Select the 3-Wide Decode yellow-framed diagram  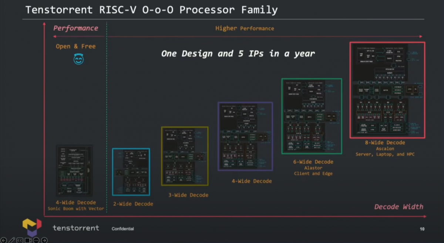[x=185, y=156]
